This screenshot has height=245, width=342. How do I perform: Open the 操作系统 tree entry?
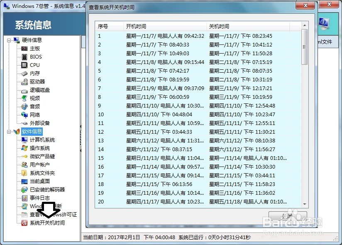40,148
